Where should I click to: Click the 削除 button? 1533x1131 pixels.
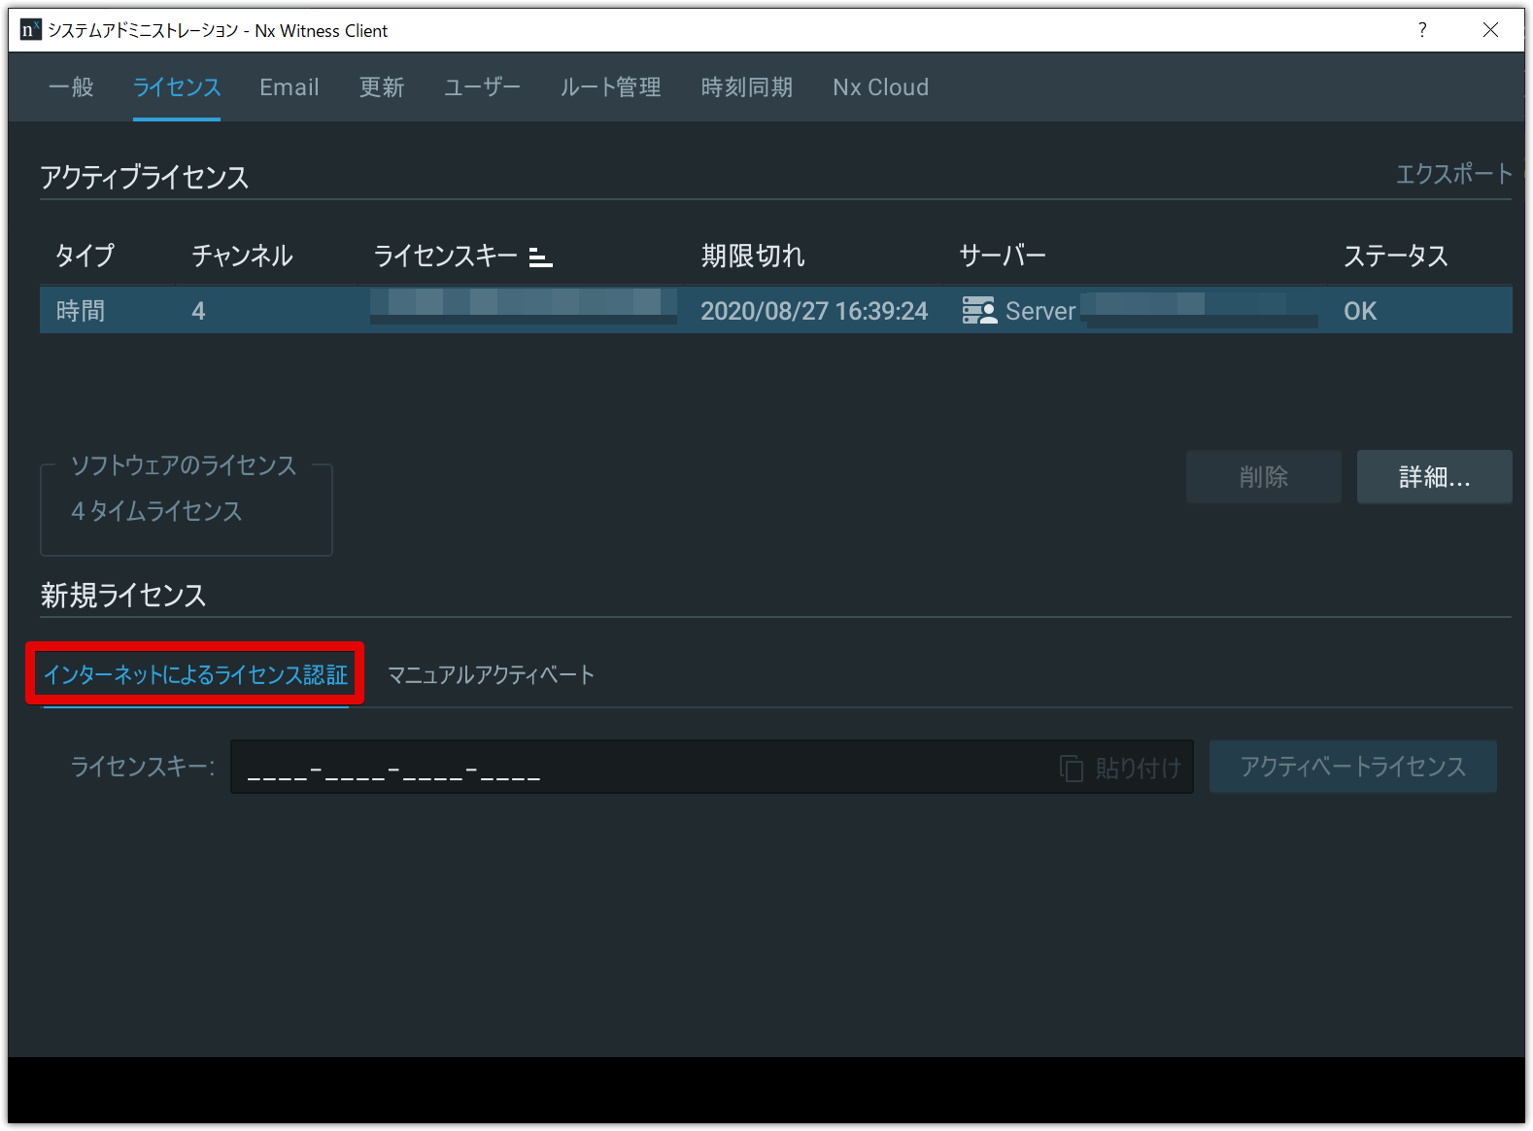click(x=1264, y=476)
